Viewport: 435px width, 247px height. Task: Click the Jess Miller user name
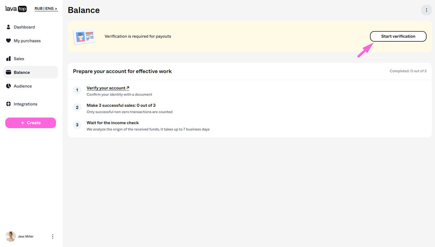click(x=26, y=236)
